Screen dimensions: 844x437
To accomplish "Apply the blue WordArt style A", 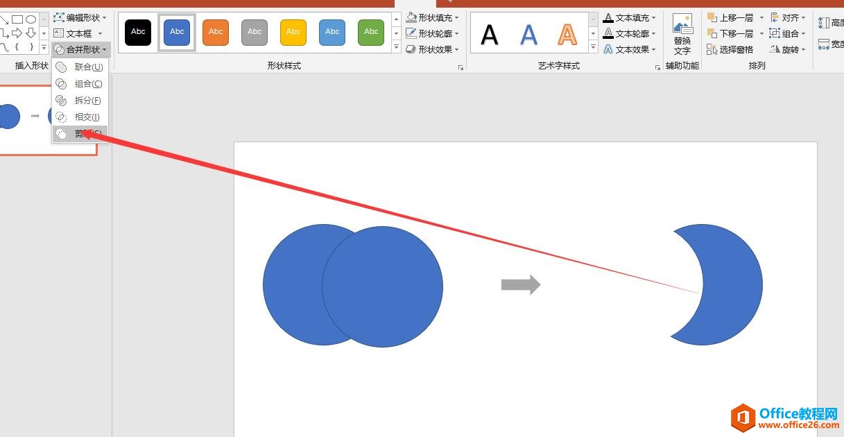I will click(528, 33).
